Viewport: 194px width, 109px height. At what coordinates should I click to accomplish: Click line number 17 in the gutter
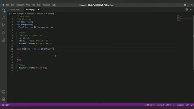[12, 60]
